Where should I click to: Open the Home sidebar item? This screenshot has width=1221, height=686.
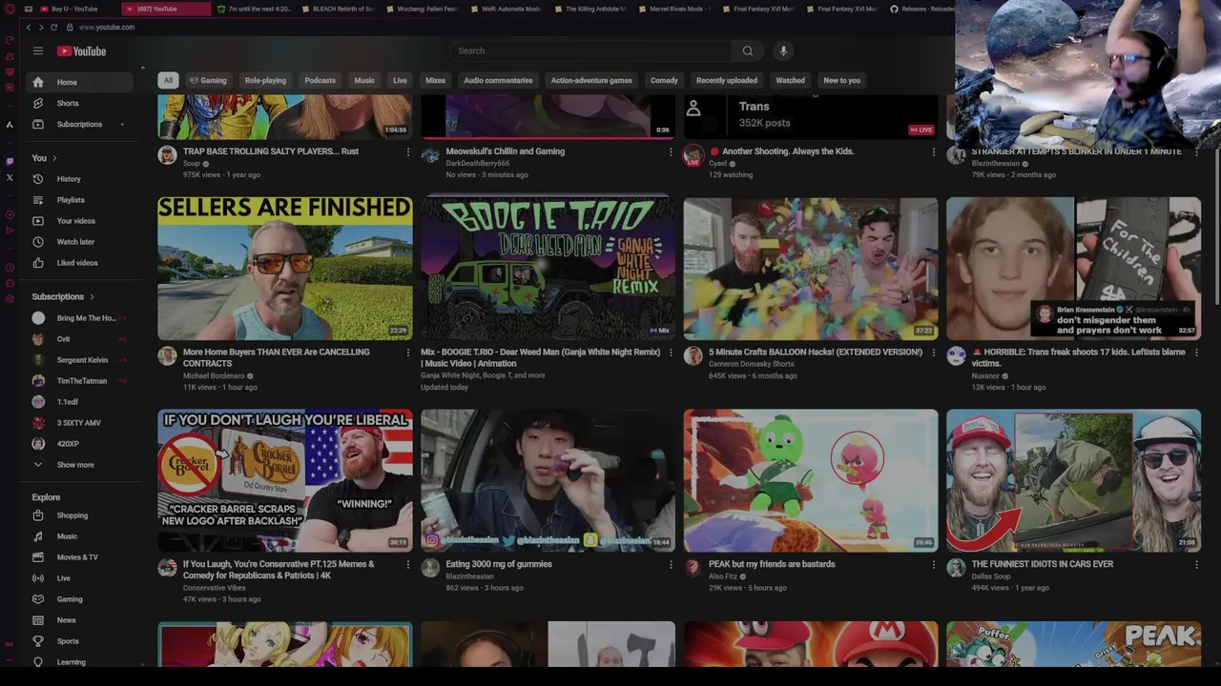[78, 82]
